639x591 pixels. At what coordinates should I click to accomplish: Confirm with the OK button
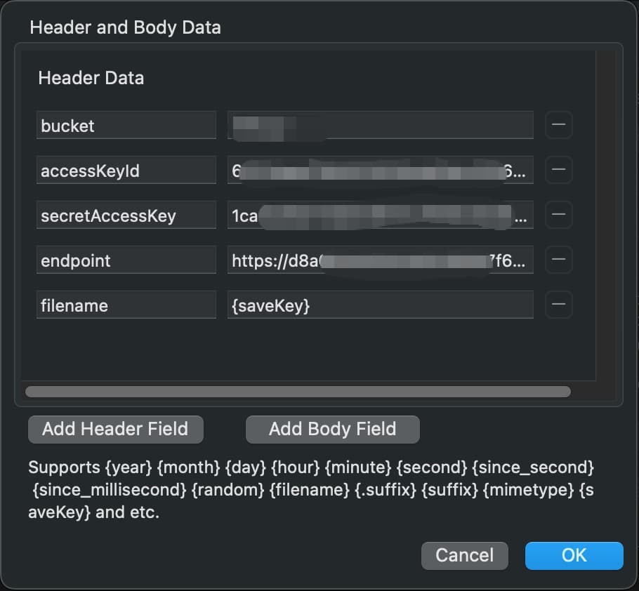tap(574, 555)
